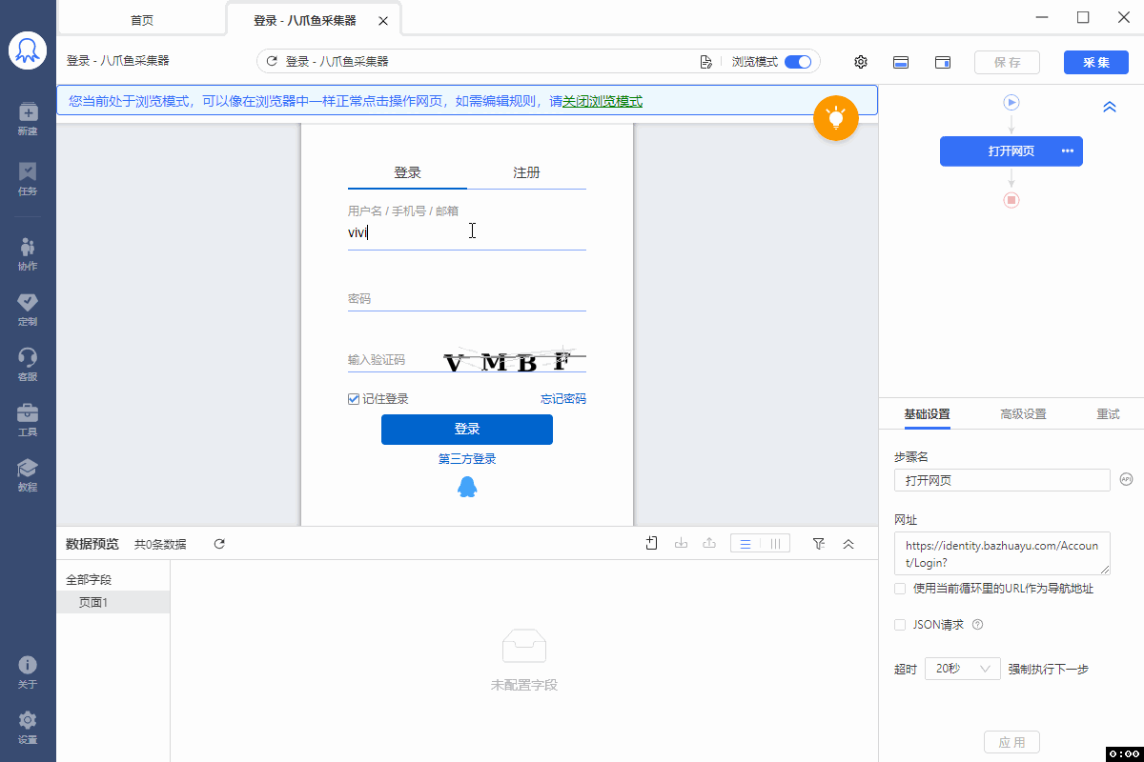The height and width of the screenshot is (762, 1144).
Task: Click the 忘记密码 link
Action: [x=563, y=399]
